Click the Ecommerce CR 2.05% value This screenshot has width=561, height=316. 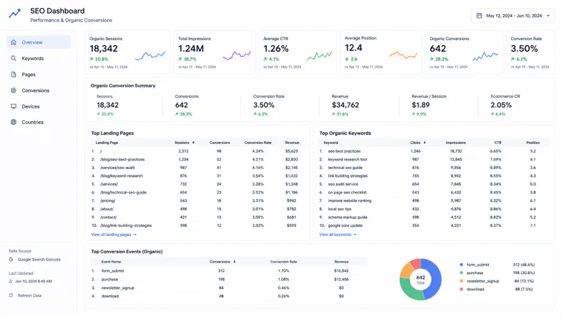(x=501, y=105)
